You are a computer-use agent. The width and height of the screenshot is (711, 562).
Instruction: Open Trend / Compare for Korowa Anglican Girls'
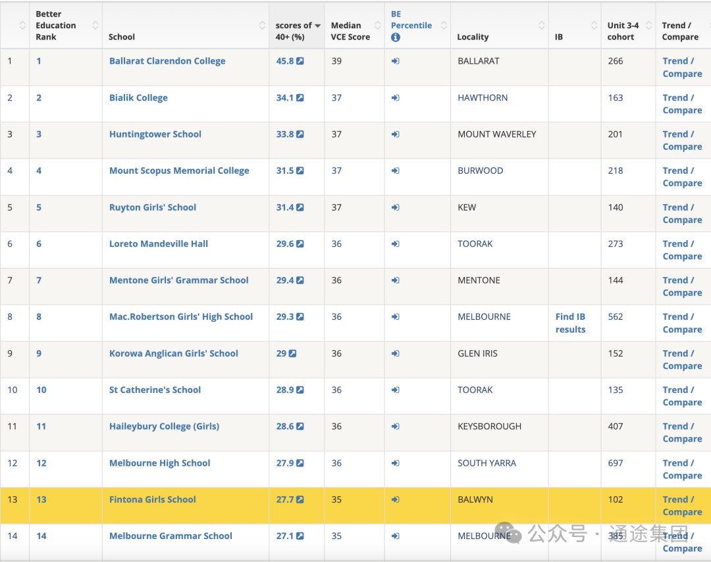tap(682, 359)
